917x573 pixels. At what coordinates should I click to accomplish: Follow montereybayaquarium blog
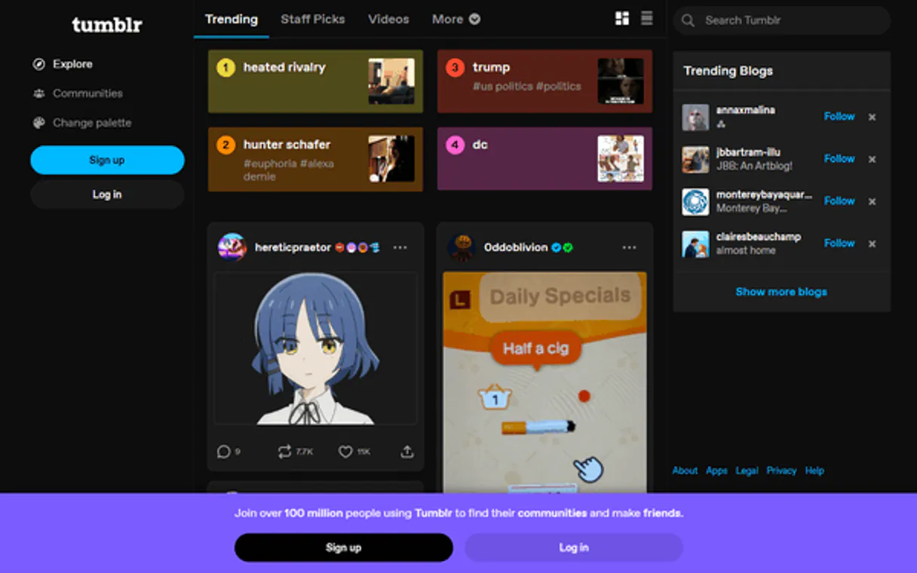tap(839, 201)
